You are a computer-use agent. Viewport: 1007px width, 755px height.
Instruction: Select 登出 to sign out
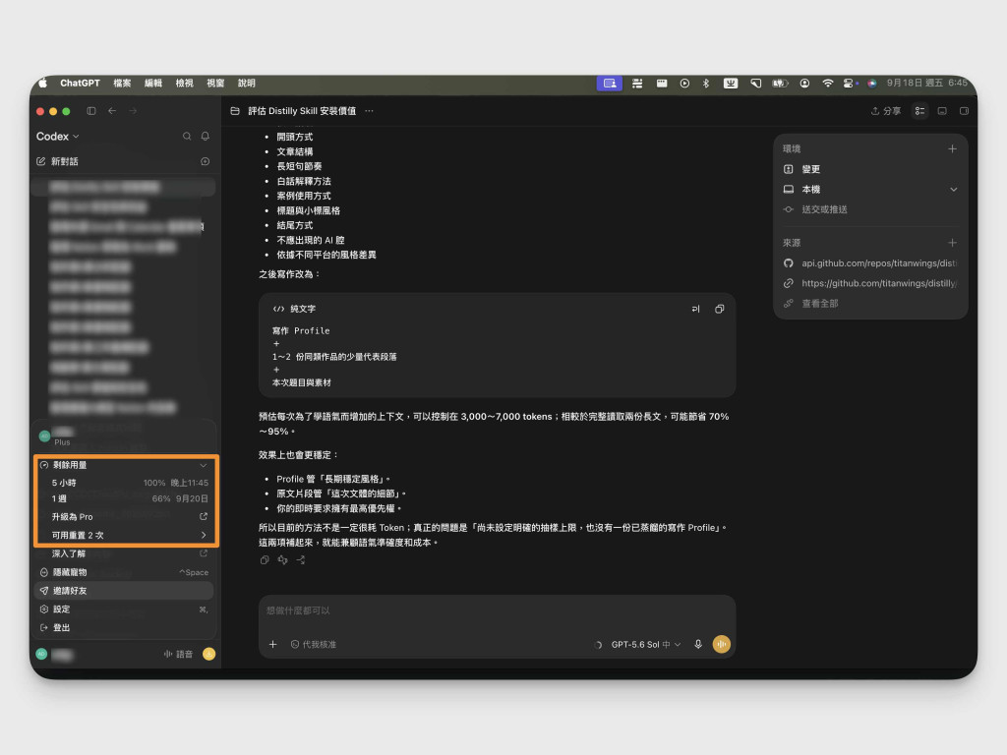[125, 628]
